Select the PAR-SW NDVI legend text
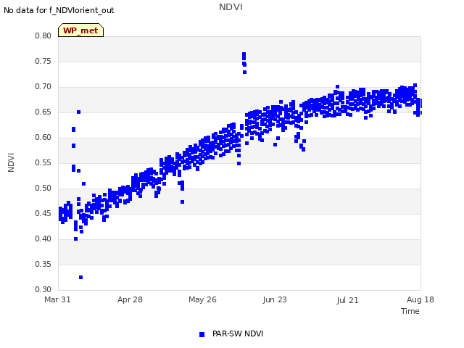Viewport: 464px width, 348px height. pos(238,333)
